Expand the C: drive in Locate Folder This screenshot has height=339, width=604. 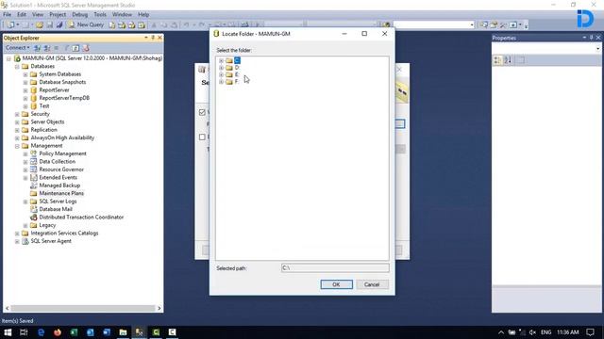click(x=221, y=60)
